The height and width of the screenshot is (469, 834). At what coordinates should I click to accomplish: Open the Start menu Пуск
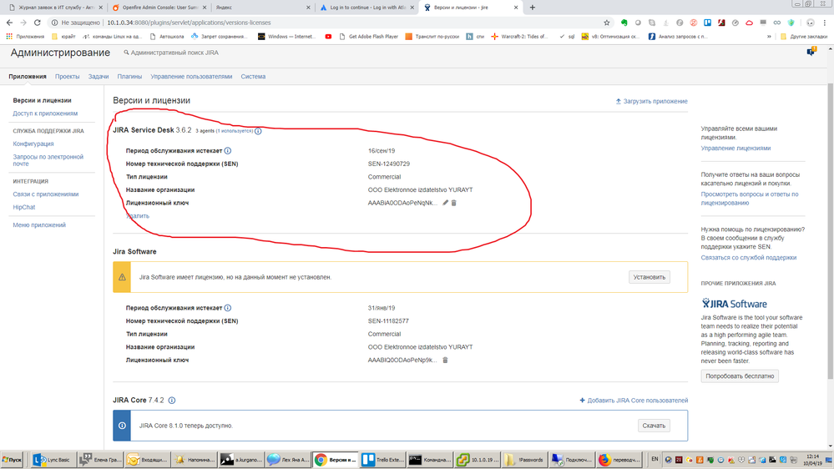[x=12, y=460]
